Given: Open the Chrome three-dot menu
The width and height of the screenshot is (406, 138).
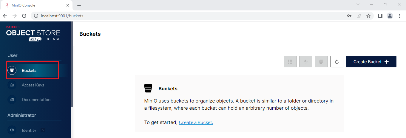Looking at the screenshot, I should [x=399, y=16].
